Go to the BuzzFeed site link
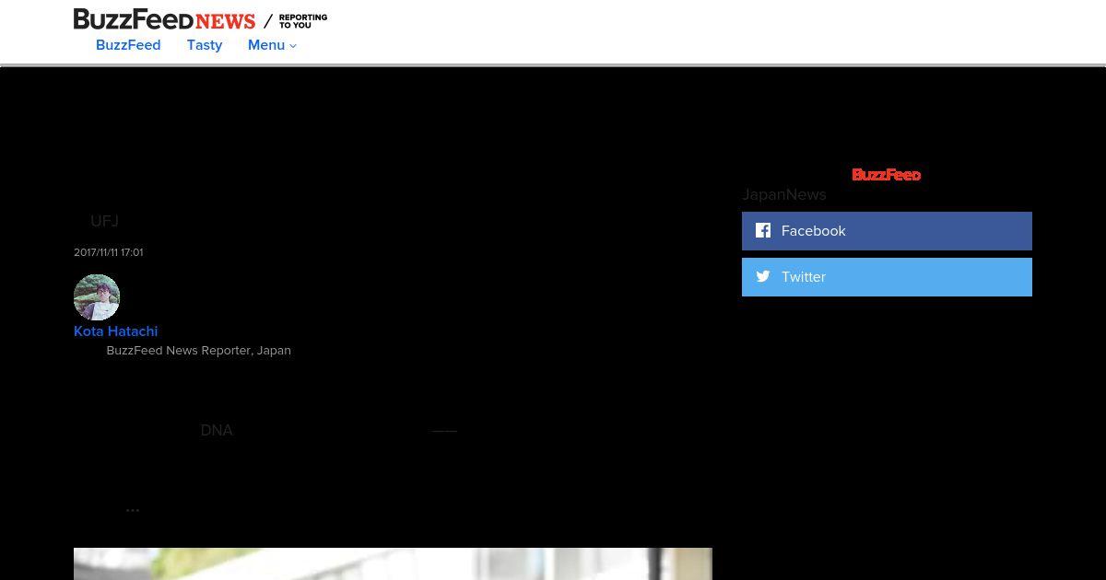The height and width of the screenshot is (580, 1106). [128, 45]
